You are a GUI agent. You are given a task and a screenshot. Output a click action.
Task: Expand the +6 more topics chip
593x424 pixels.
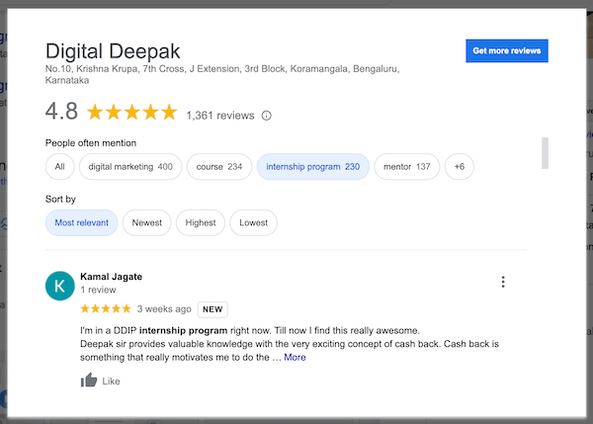[x=460, y=166]
